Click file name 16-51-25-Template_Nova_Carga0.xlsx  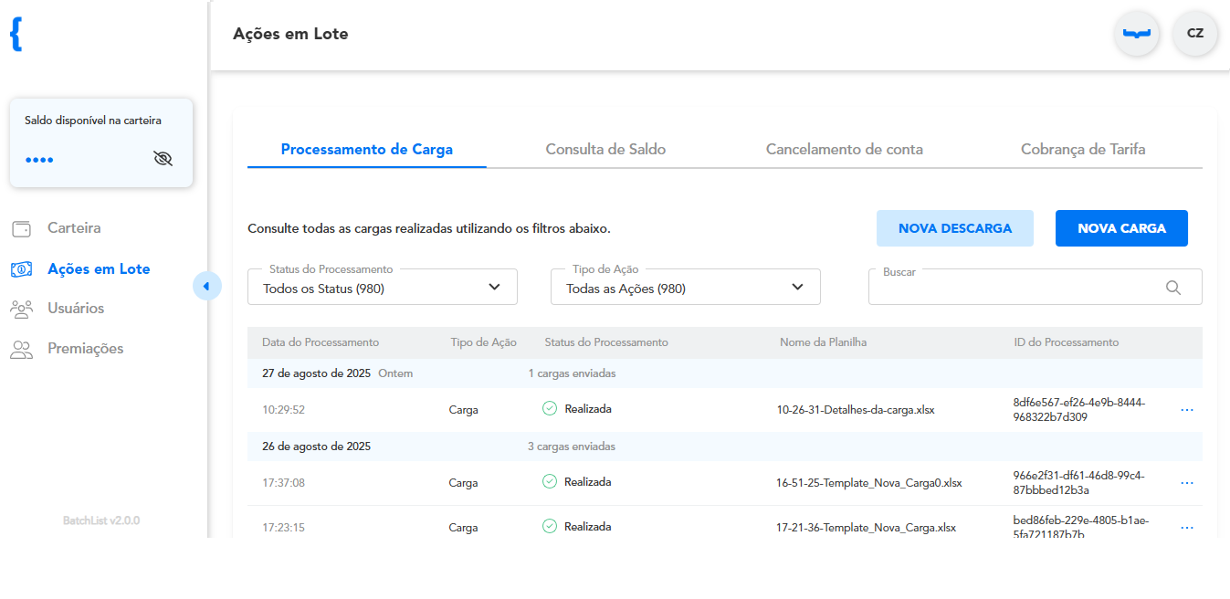(x=869, y=483)
